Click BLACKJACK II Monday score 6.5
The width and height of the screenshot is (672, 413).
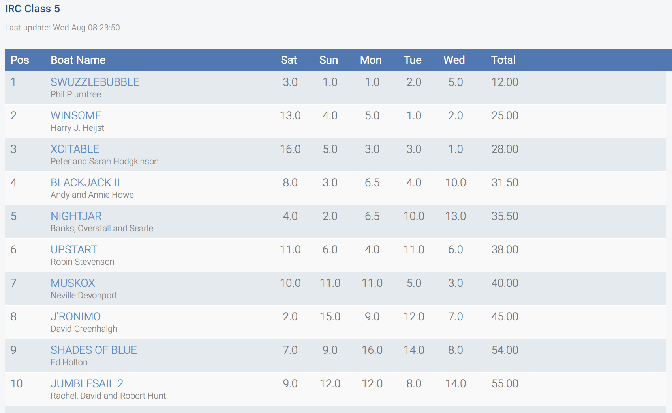coord(372,182)
